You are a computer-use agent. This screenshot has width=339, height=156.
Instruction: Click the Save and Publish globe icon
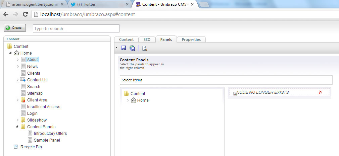pos(132,48)
